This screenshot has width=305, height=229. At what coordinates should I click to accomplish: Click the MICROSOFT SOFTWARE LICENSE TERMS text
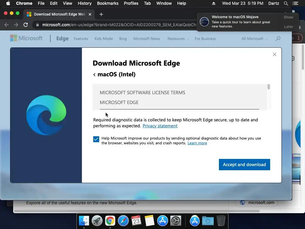click(x=142, y=92)
